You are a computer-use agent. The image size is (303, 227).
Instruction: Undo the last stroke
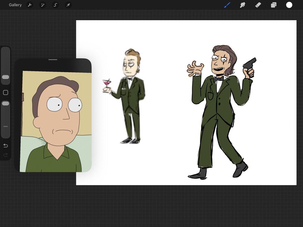coord(6,146)
